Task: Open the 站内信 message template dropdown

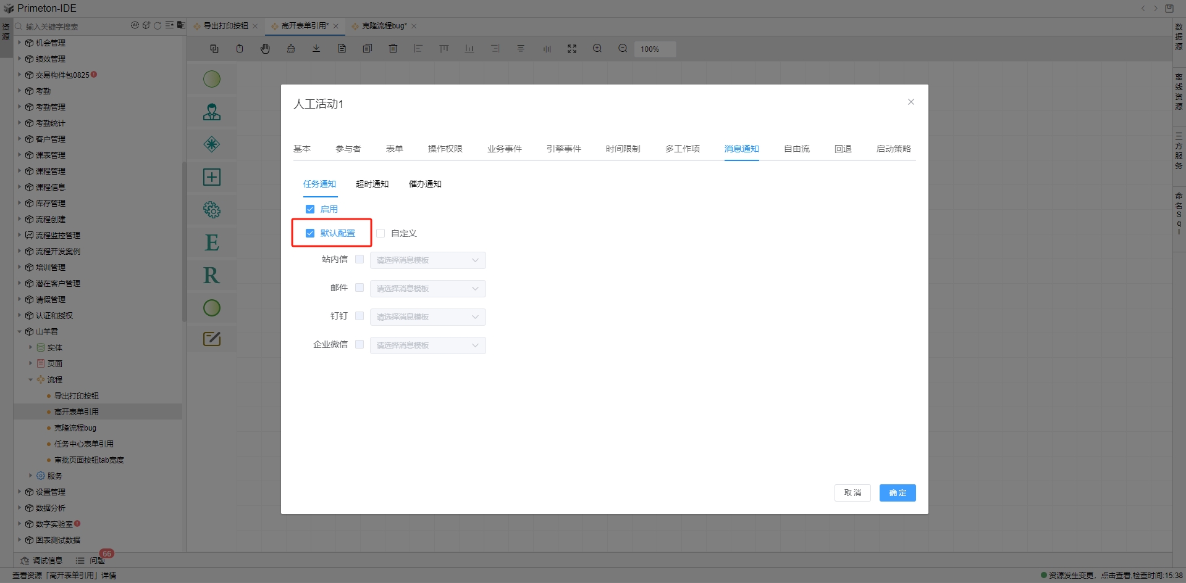Action: [x=427, y=260]
